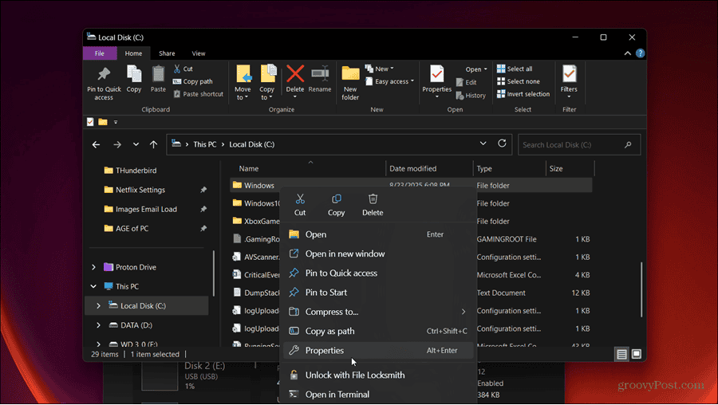Open the View ribbon tab
Image resolution: width=718 pixels, height=405 pixels.
pyautogui.click(x=199, y=53)
